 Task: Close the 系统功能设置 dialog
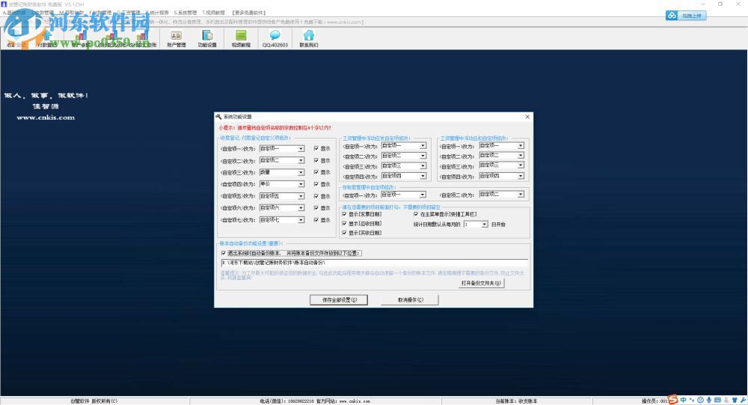pyautogui.click(x=527, y=117)
